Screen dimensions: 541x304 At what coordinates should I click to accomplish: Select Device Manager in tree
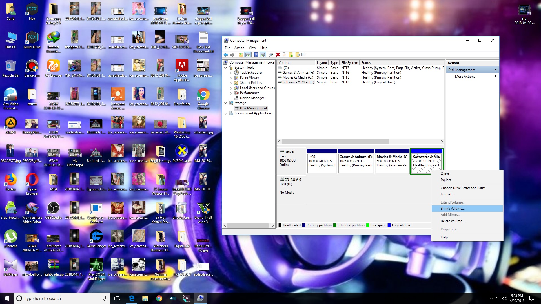[x=249, y=98]
